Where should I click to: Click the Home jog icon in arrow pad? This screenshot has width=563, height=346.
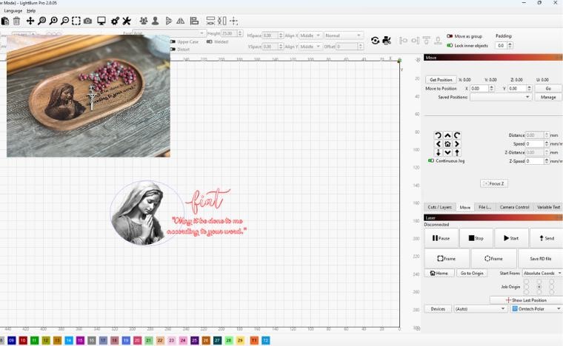click(447, 144)
